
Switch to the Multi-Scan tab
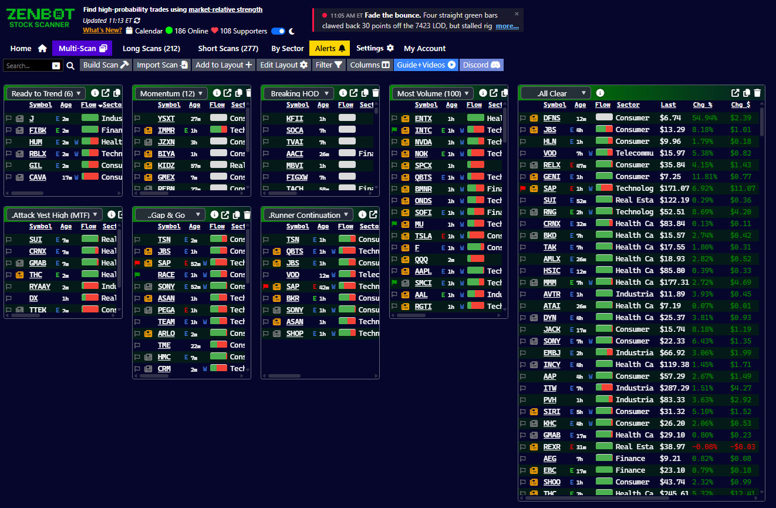coord(82,49)
